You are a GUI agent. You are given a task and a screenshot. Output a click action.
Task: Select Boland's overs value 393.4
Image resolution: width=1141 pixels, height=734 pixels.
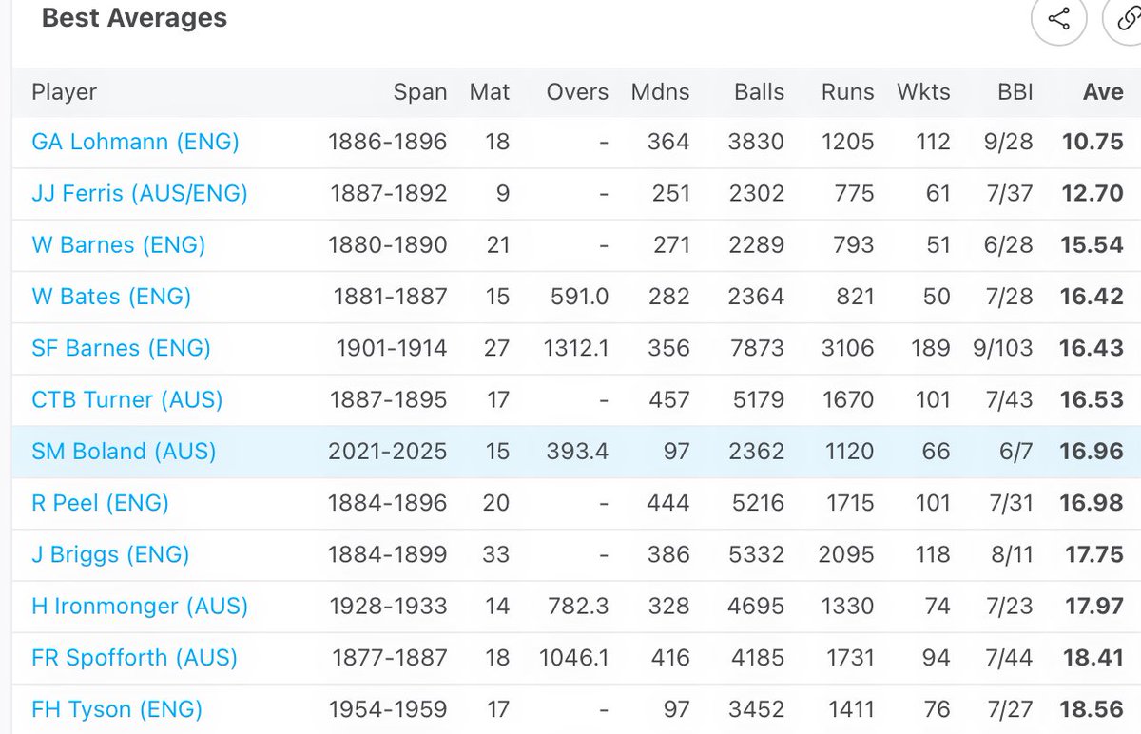(x=577, y=451)
